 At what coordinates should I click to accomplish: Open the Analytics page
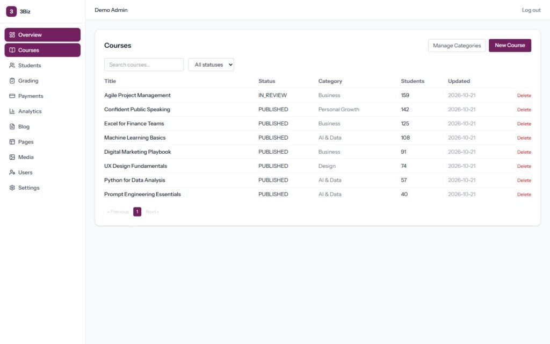coord(42,111)
